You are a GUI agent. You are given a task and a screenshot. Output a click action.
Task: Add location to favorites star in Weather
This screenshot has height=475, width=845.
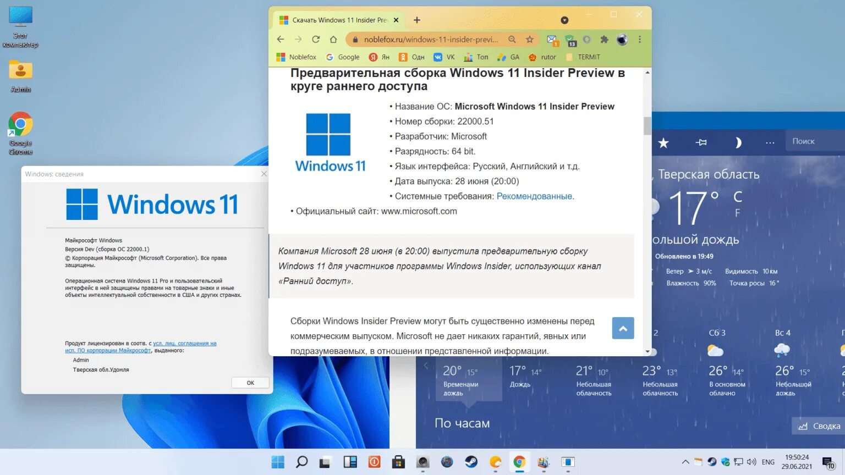click(663, 143)
